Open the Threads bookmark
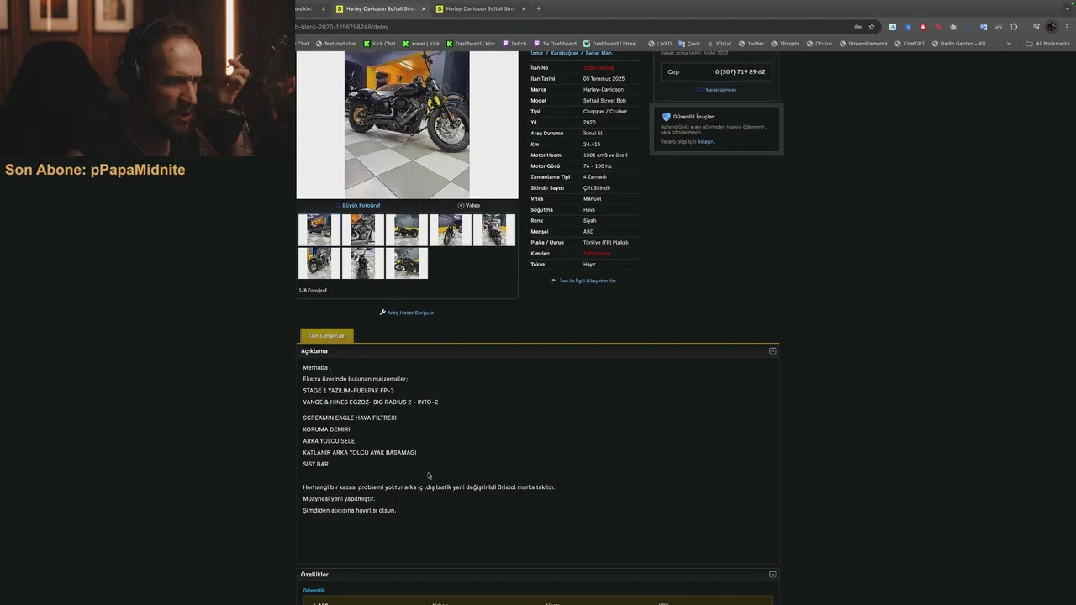 (785, 44)
